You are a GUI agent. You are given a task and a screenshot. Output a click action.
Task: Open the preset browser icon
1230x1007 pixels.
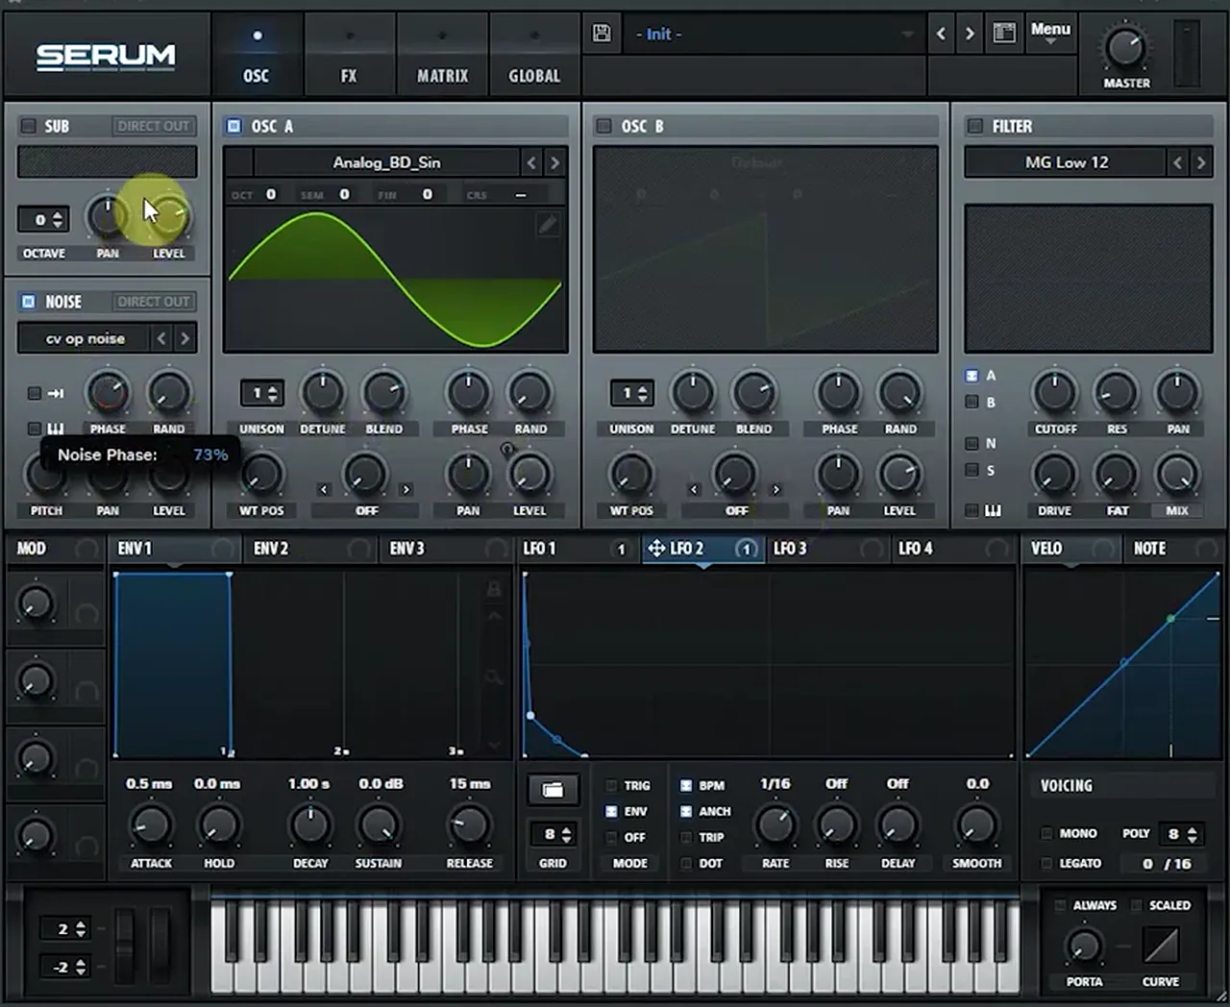pos(1004,34)
